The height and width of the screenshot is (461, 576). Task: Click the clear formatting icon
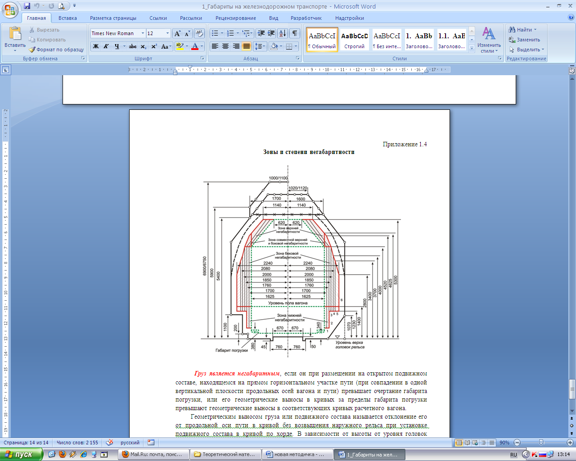click(x=199, y=33)
